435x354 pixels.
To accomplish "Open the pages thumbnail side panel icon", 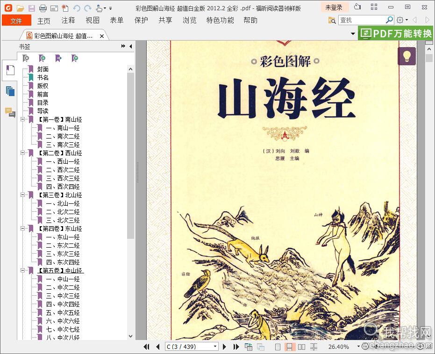I will pos(10,91).
